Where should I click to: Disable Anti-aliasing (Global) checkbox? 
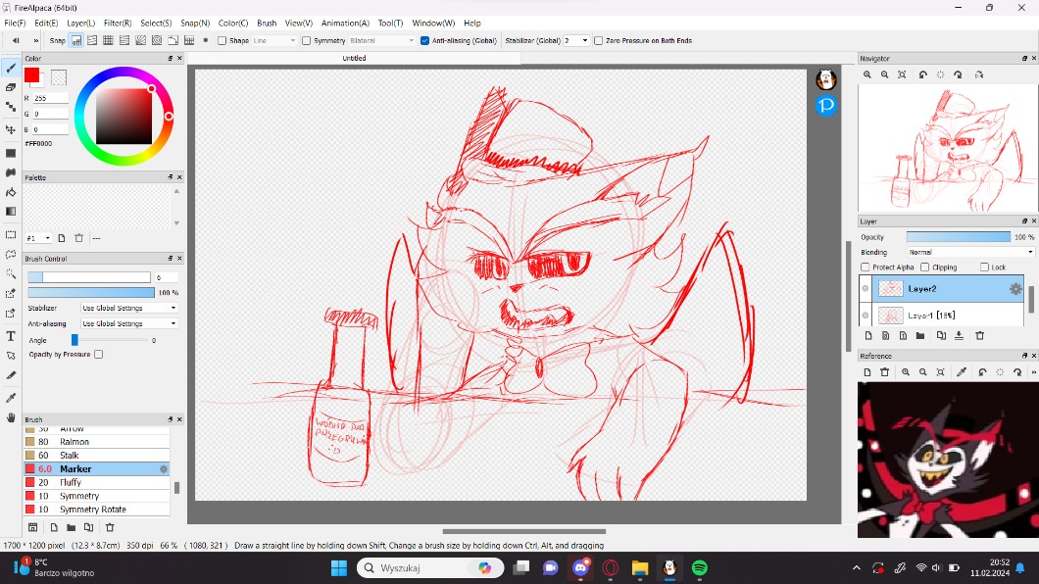[x=424, y=41]
